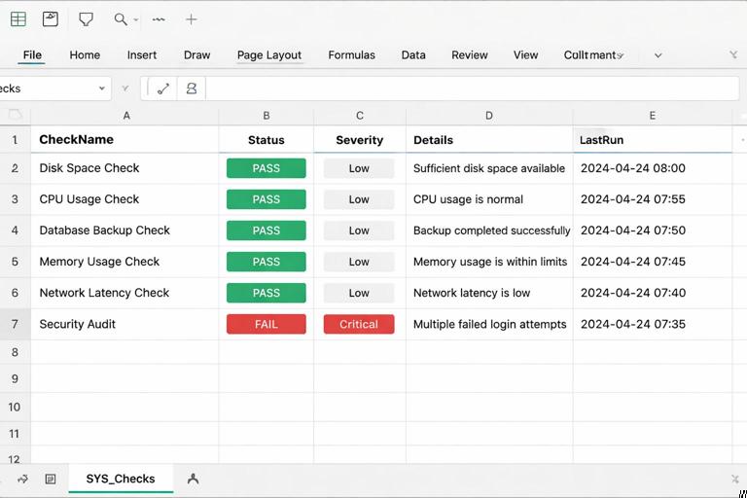
Task: Click the expand icon beside formula bar
Action: [162, 89]
